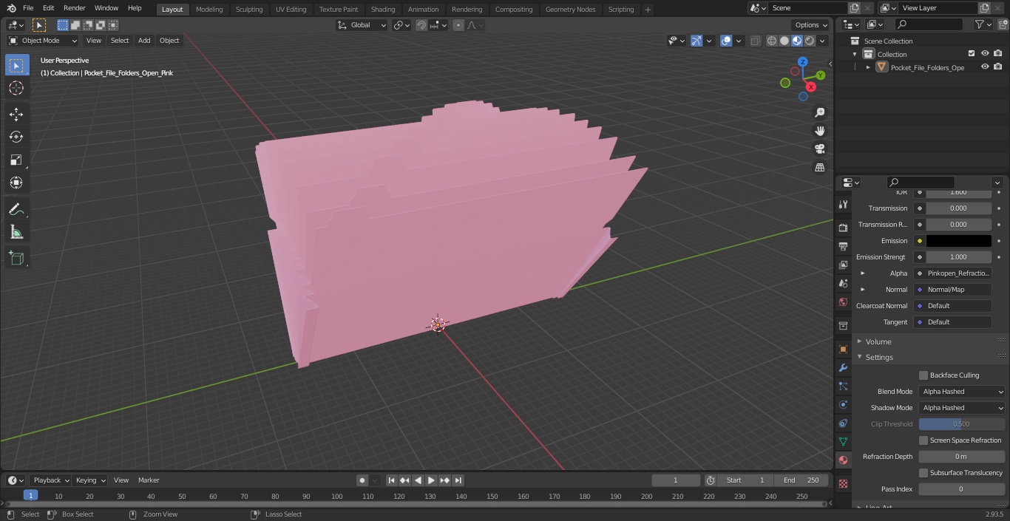Expand the Alpha input row
The width and height of the screenshot is (1010, 521).
tap(863, 273)
